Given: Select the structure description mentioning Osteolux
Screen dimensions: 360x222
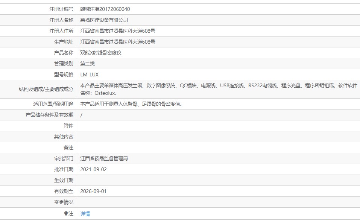Looking at the screenshot, I should [219, 89].
